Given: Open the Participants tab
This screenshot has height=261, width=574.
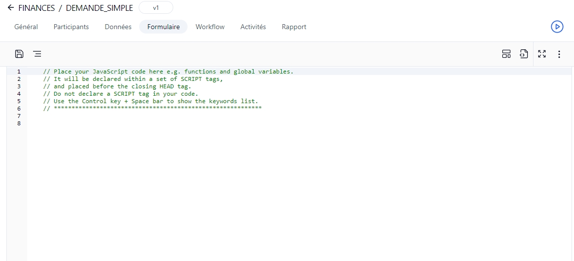Looking at the screenshot, I should click(71, 27).
